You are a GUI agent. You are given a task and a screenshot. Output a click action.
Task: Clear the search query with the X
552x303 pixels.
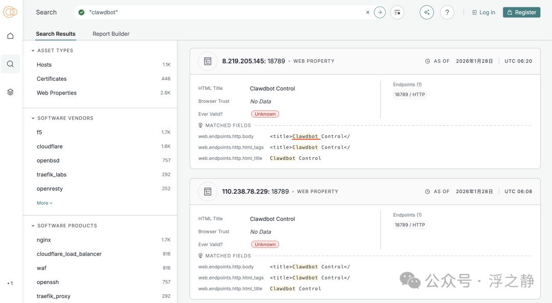pyautogui.click(x=367, y=12)
